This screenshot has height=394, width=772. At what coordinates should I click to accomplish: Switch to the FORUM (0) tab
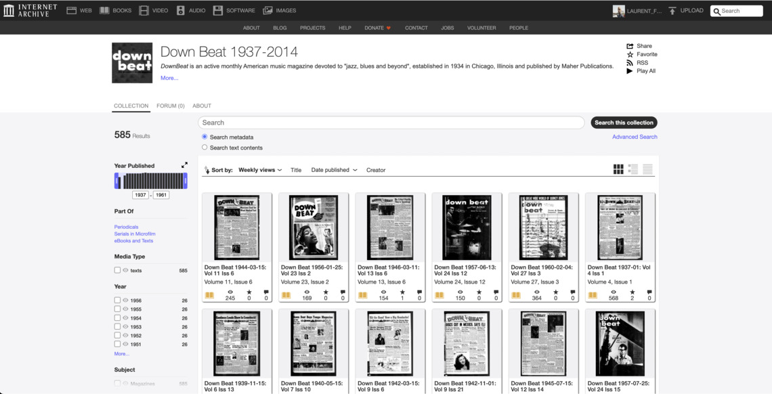click(x=171, y=106)
